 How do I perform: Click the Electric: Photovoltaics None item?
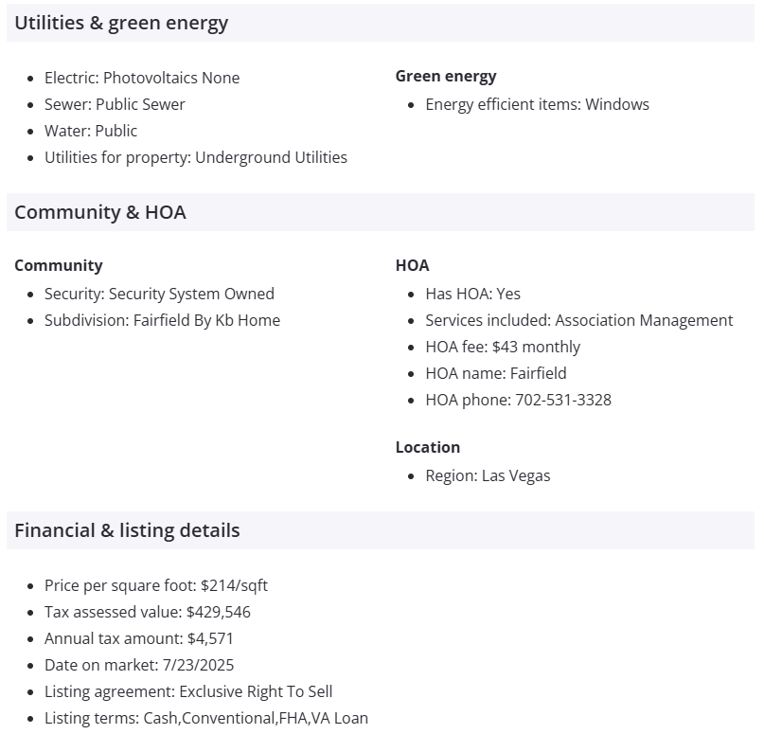[x=142, y=78]
